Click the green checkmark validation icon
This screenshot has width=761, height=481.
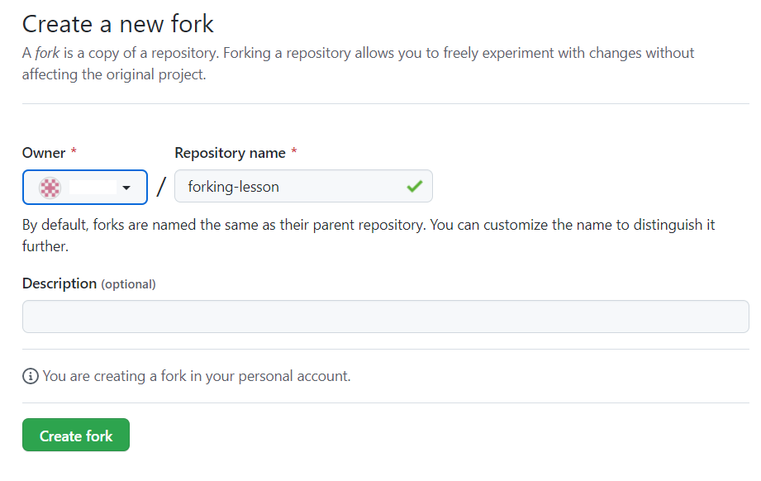(415, 187)
